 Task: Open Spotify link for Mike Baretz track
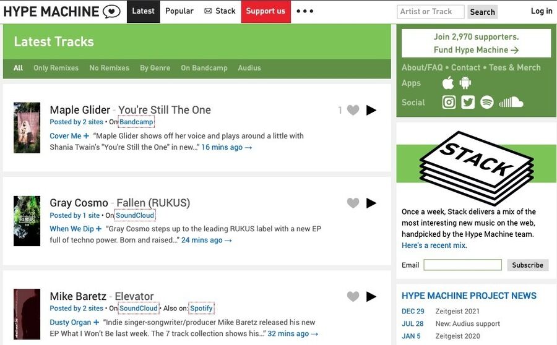(x=201, y=308)
